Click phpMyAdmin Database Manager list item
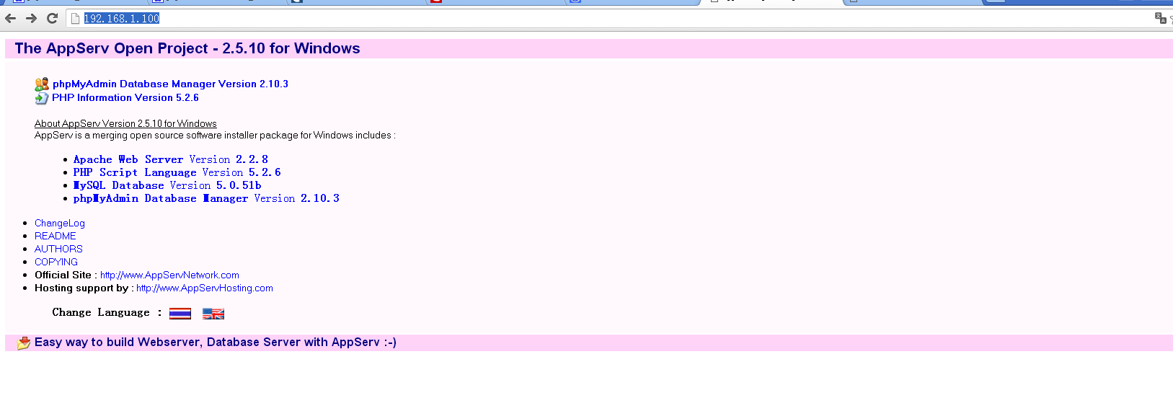 pyautogui.click(x=206, y=198)
